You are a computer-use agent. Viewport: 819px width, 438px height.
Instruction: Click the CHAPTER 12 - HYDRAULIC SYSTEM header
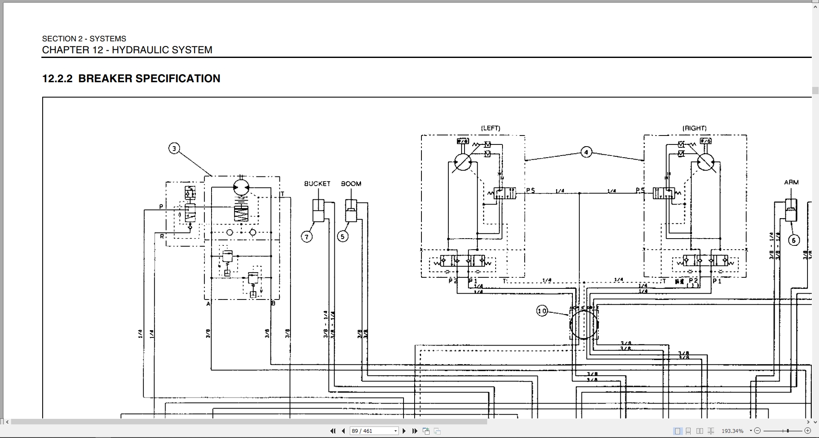127,50
